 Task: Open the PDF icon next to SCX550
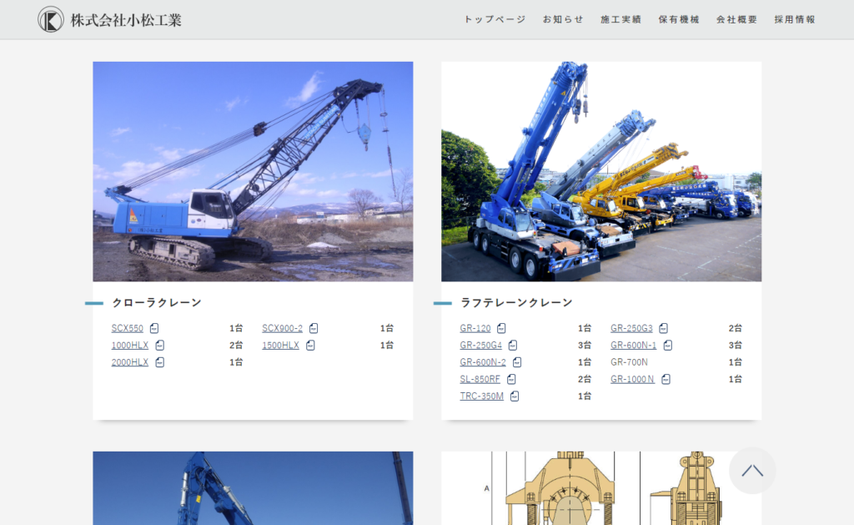pyautogui.click(x=154, y=328)
